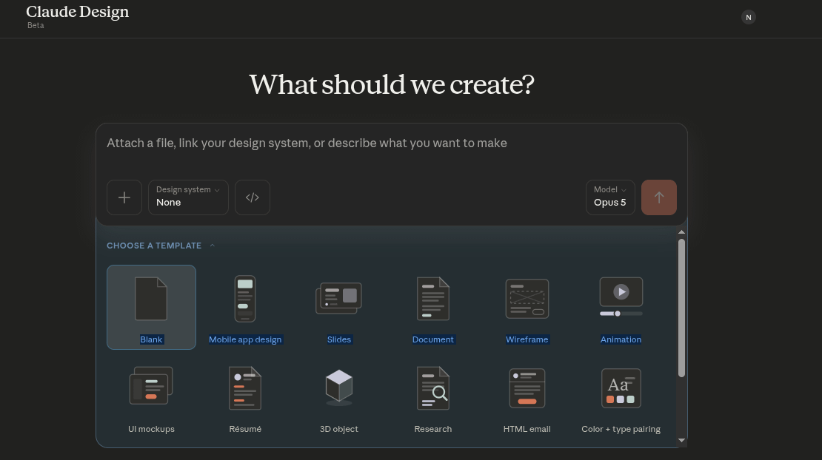Select the Document template icon
The image size is (822, 460).
pyautogui.click(x=433, y=298)
